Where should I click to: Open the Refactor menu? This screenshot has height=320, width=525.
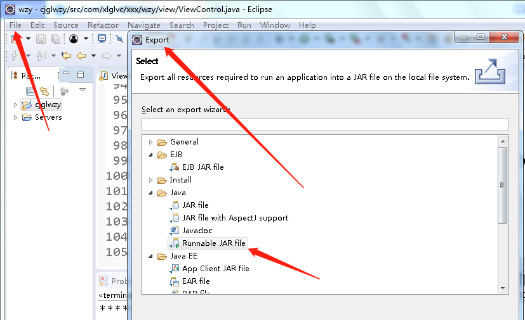(103, 25)
